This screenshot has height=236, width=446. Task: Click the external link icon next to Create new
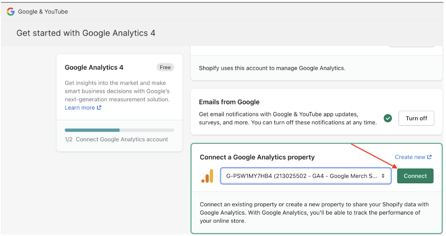tap(429, 157)
